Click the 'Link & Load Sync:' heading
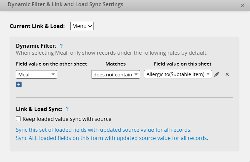This screenshot has height=162, width=250. click(39, 109)
